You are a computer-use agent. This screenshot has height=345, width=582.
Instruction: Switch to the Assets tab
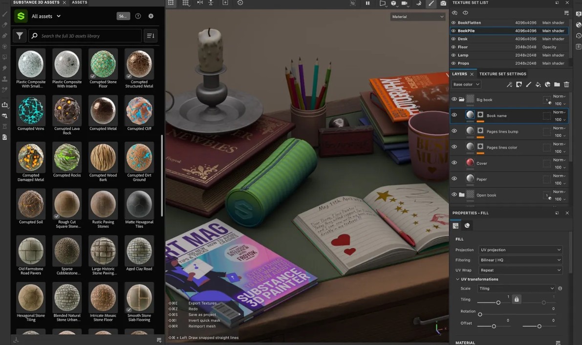(x=80, y=2)
